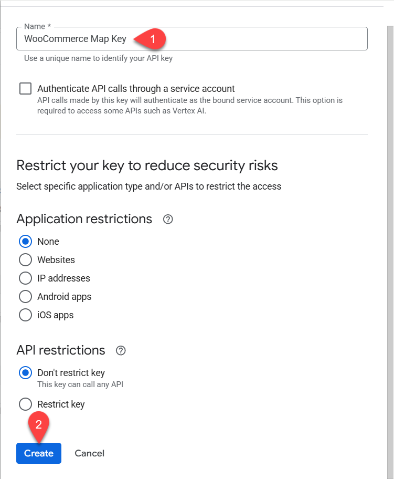Click the 'Restrict your key' heading
The image size is (394, 479).
[147, 166]
